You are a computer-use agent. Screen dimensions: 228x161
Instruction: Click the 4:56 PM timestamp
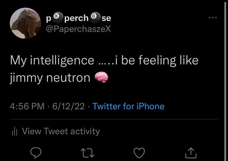coord(27,106)
